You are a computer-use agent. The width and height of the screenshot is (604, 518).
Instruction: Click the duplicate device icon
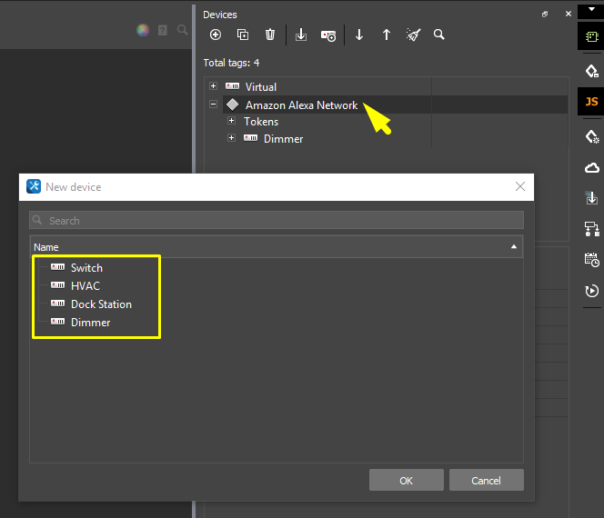(243, 35)
